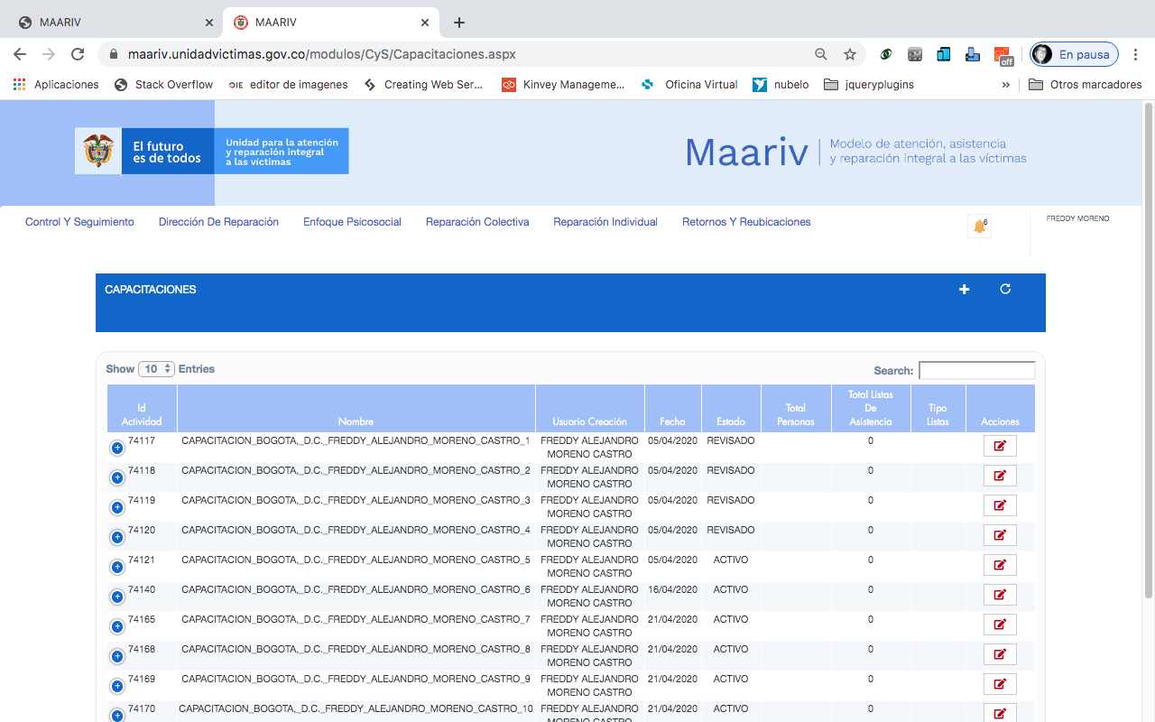Edit activity 74121 row

click(x=1000, y=565)
